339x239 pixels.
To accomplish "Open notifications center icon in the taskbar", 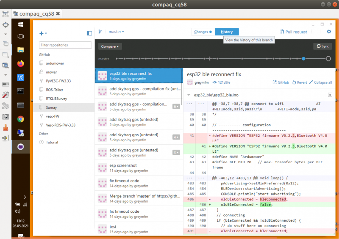I will 21,236.
